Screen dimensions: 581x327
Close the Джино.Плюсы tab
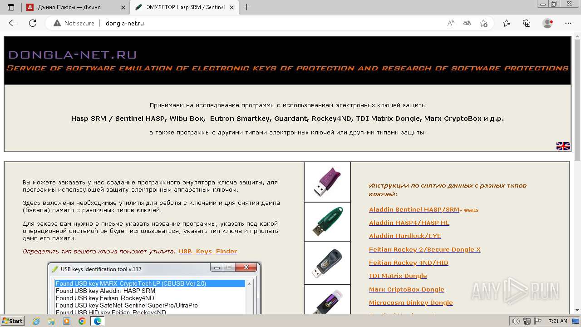coord(123,7)
